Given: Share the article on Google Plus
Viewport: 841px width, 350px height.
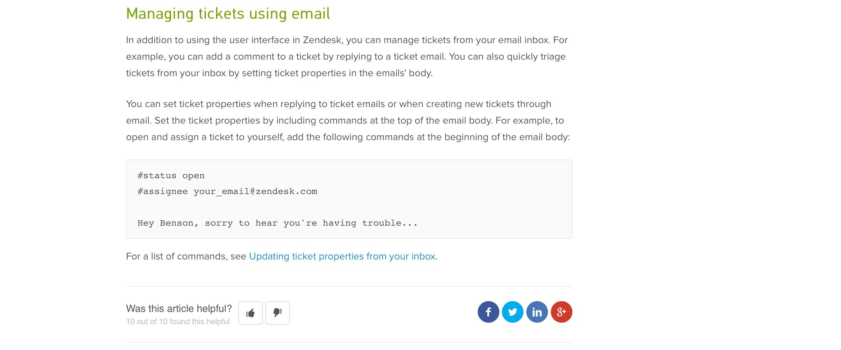Looking at the screenshot, I should coord(561,312).
